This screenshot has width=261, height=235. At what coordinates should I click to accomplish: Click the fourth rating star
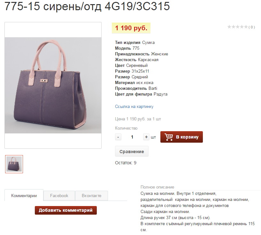coord(242,27)
